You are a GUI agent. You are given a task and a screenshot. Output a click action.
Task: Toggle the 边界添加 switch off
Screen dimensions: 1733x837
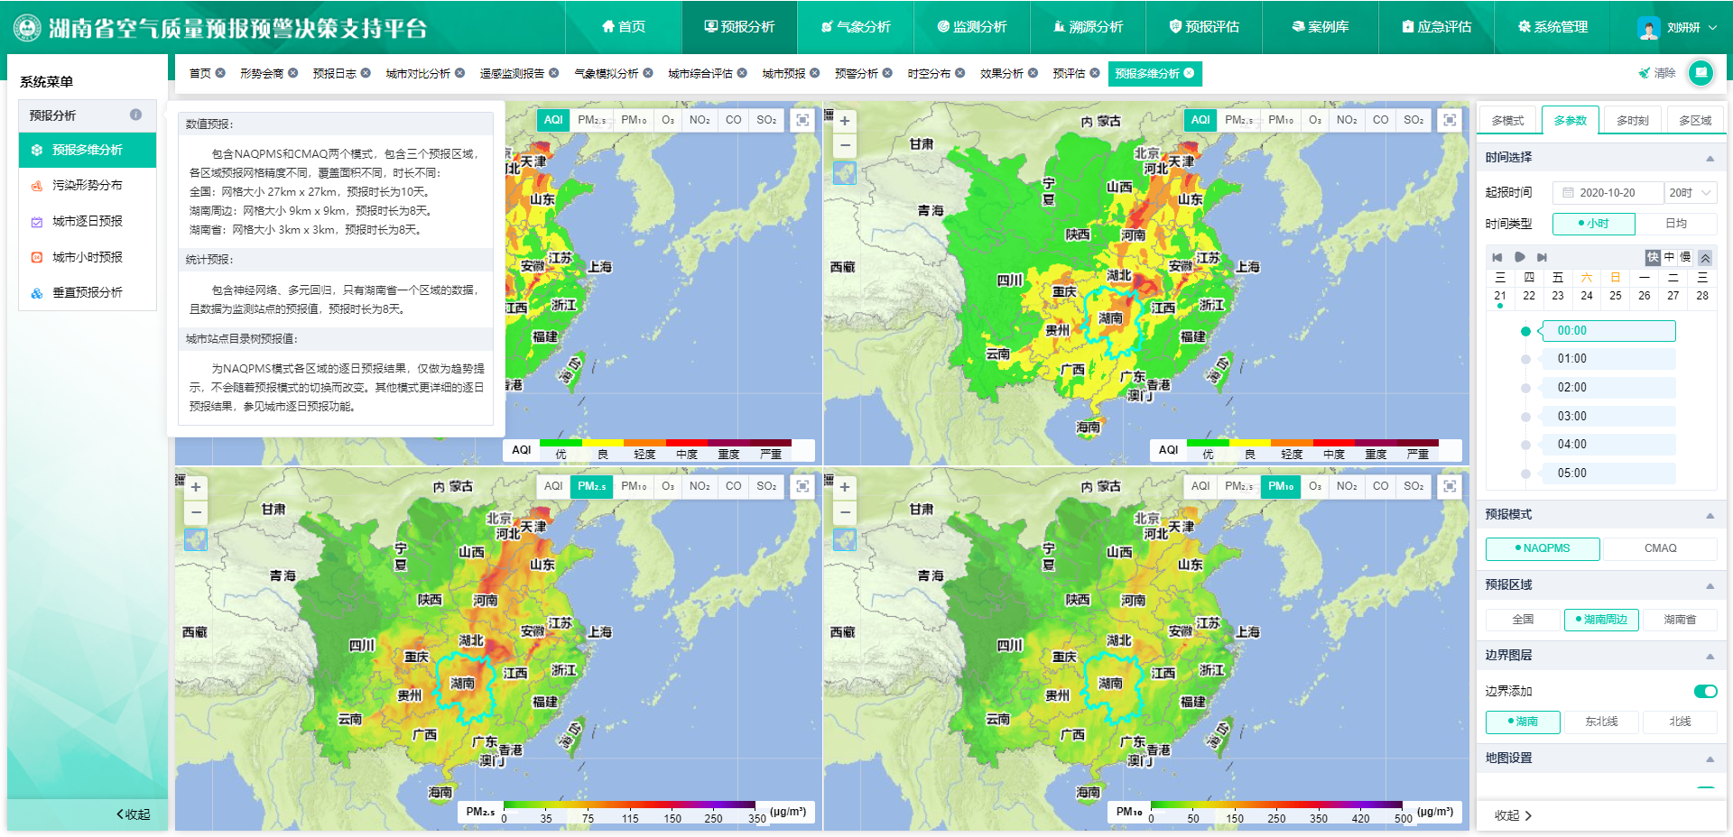(1705, 691)
